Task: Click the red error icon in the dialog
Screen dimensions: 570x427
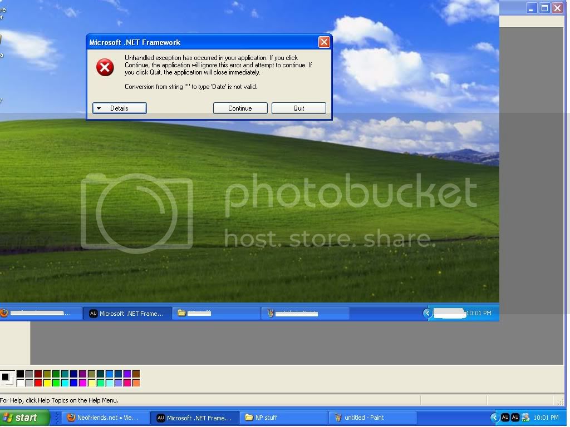Action: point(105,68)
